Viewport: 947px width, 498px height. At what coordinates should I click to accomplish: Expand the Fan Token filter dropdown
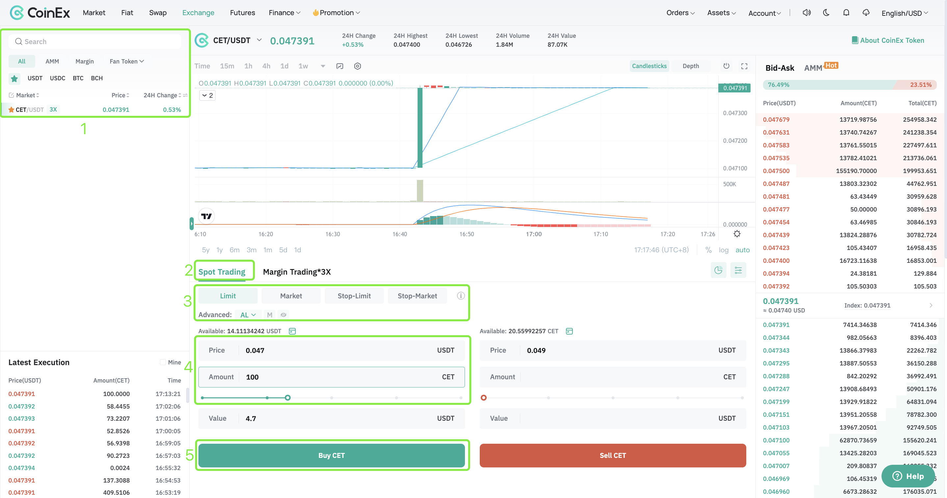pyautogui.click(x=126, y=62)
